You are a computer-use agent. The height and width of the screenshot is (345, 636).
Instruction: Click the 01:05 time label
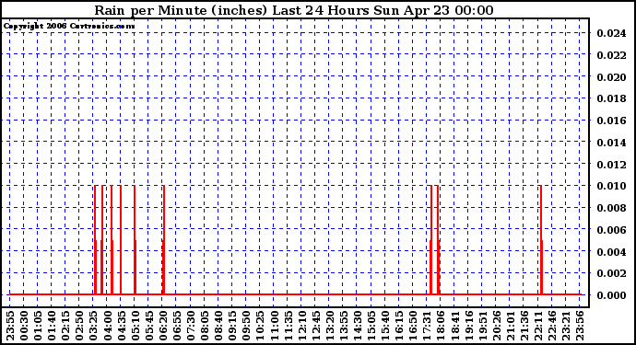click(x=38, y=326)
